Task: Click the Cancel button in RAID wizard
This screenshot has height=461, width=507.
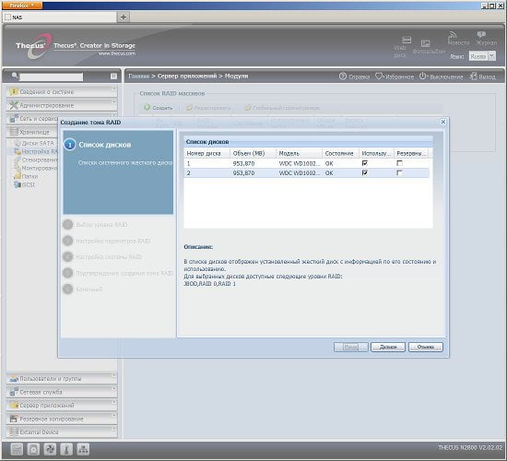Action: click(x=426, y=347)
